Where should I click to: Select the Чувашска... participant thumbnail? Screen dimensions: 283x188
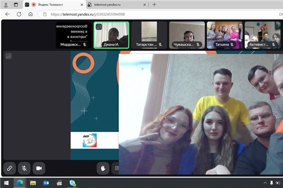point(187,35)
